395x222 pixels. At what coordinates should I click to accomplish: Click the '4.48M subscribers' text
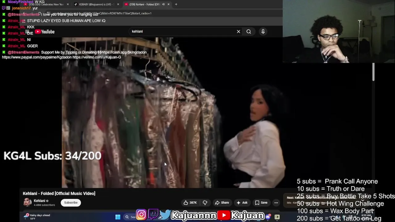(44, 205)
